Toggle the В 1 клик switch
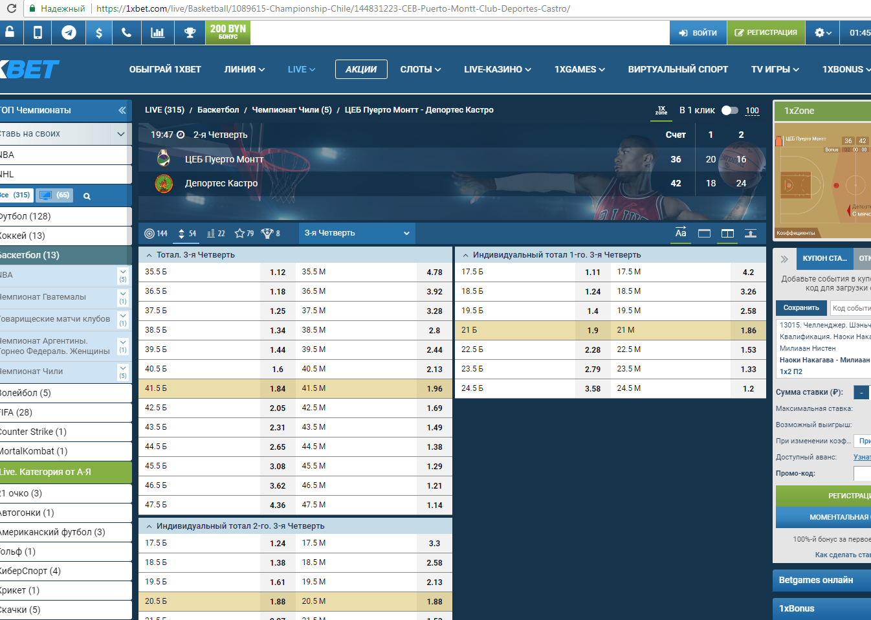Image resolution: width=871 pixels, height=620 pixels. [x=730, y=110]
